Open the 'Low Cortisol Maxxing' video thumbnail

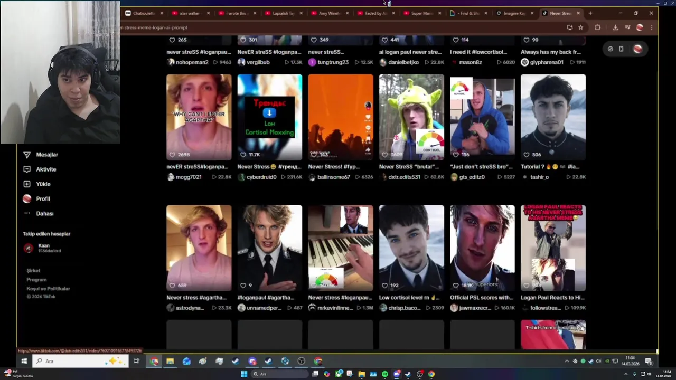pos(270,117)
